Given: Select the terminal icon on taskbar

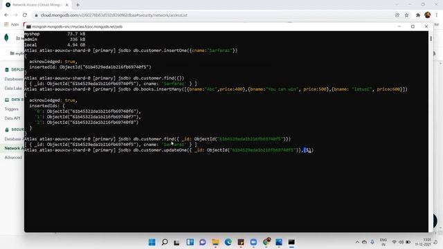Looking at the screenshot, I should coord(291,242).
